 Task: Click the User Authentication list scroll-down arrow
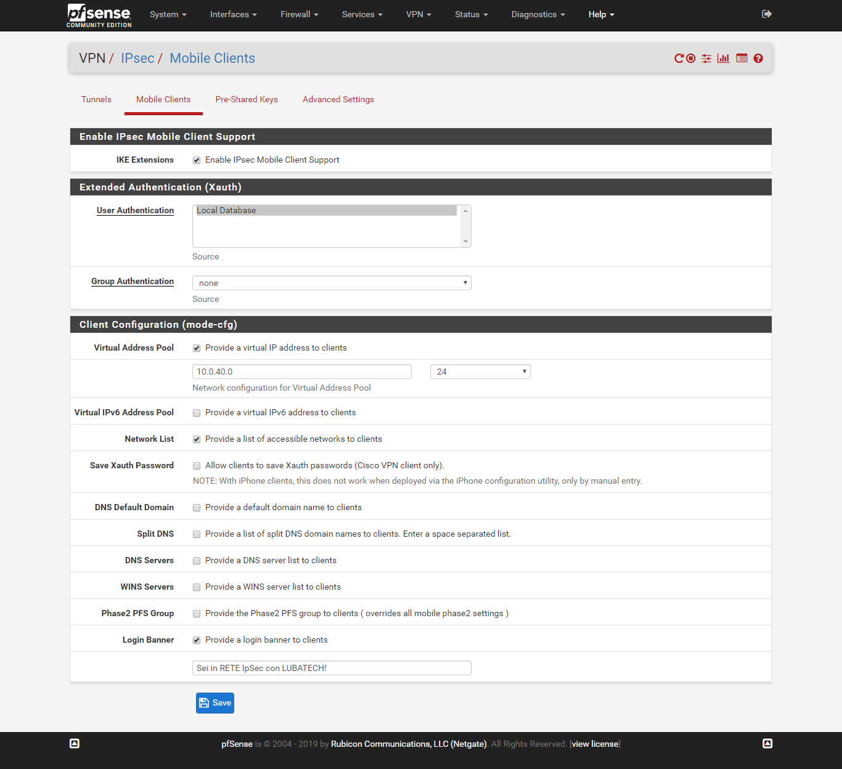coord(466,242)
